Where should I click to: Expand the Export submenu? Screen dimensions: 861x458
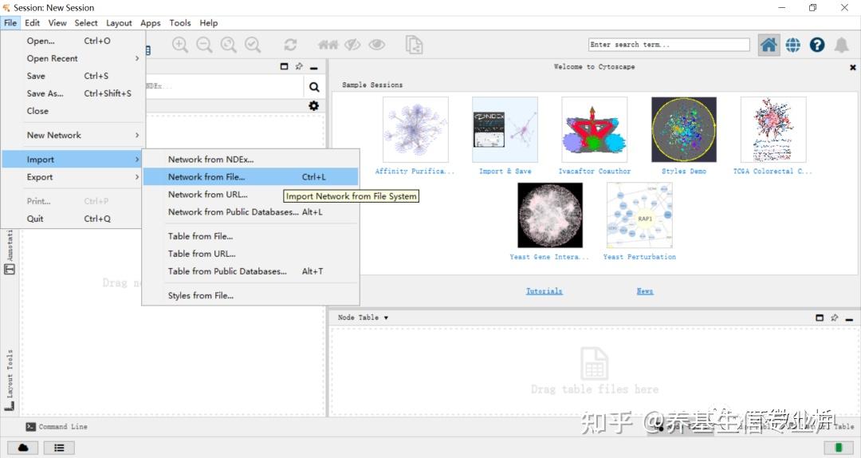[72, 177]
